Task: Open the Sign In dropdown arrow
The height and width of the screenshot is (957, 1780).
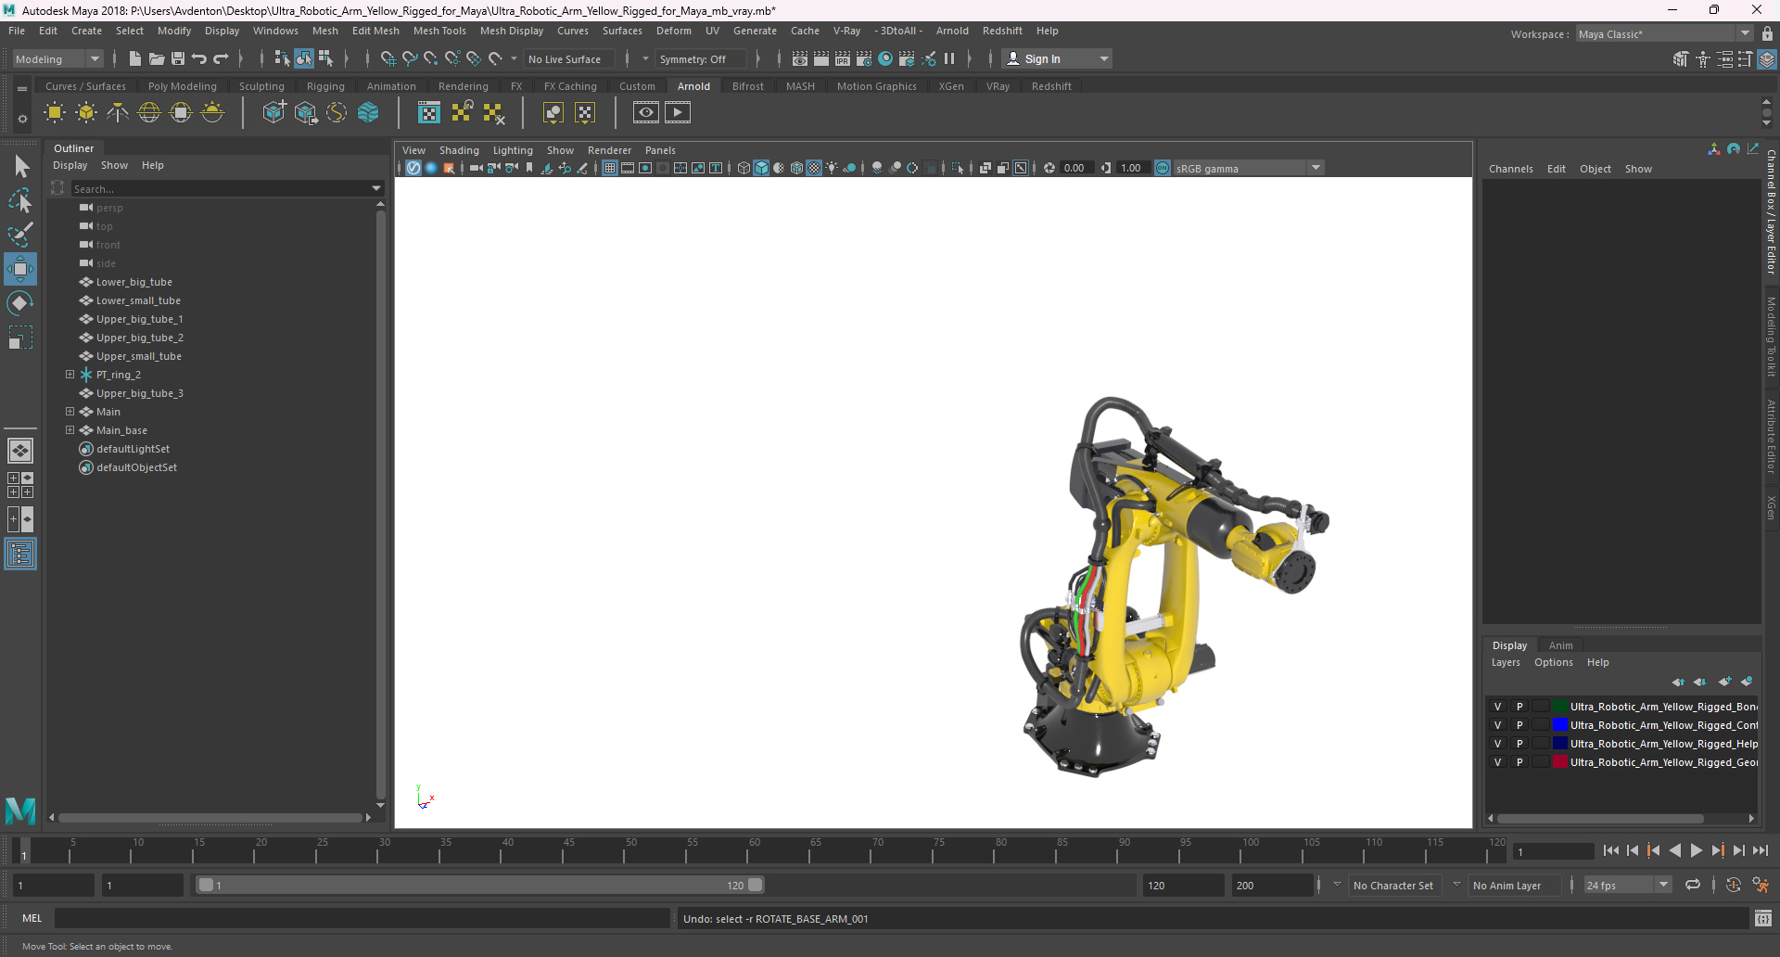Action: pos(1104,58)
